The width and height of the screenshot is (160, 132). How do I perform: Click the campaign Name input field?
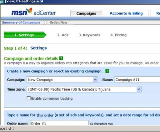click(137, 80)
